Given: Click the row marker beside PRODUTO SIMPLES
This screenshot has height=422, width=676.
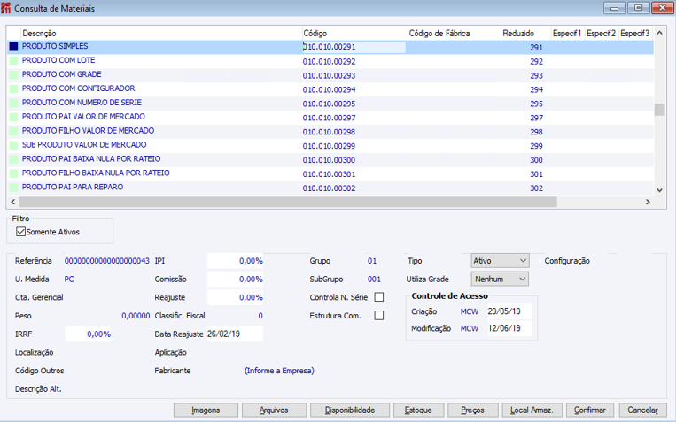Looking at the screenshot, I should pyautogui.click(x=14, y=47).
